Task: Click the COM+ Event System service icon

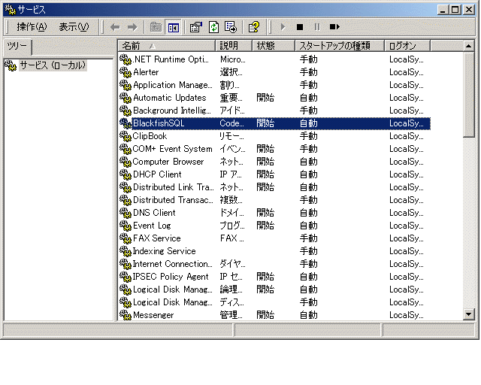Action: coord(126,149)
